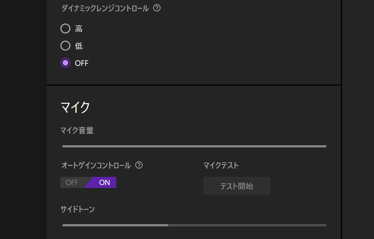374x239 pixels.
Task: Click help icon beside ダイナミックレンジコントロール
Action: coord(157,8)
